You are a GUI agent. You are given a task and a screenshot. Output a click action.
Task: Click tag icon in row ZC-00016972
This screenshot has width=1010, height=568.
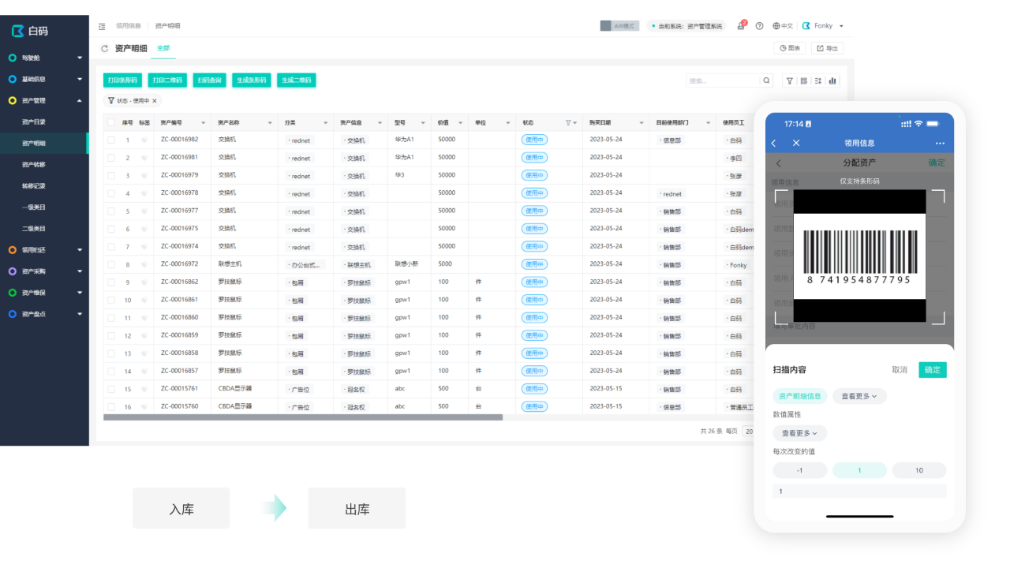pos(144,265)
